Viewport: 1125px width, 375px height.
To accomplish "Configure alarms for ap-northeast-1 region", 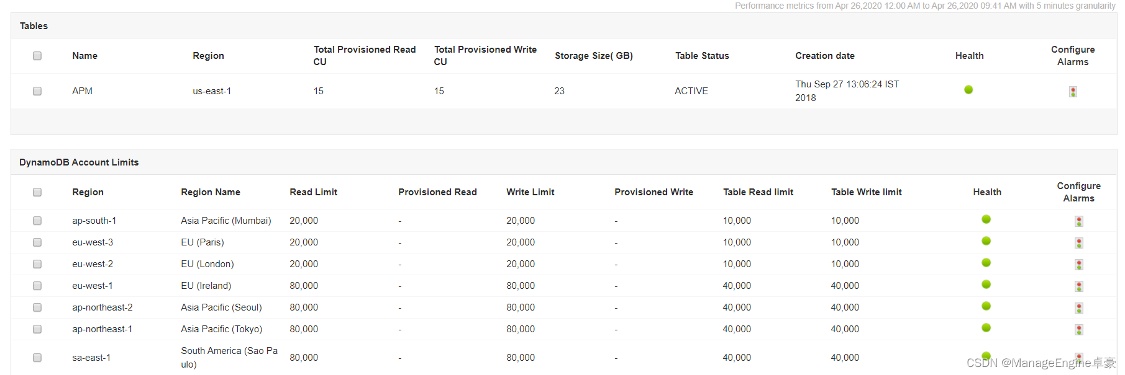I will pos(1079,330).
